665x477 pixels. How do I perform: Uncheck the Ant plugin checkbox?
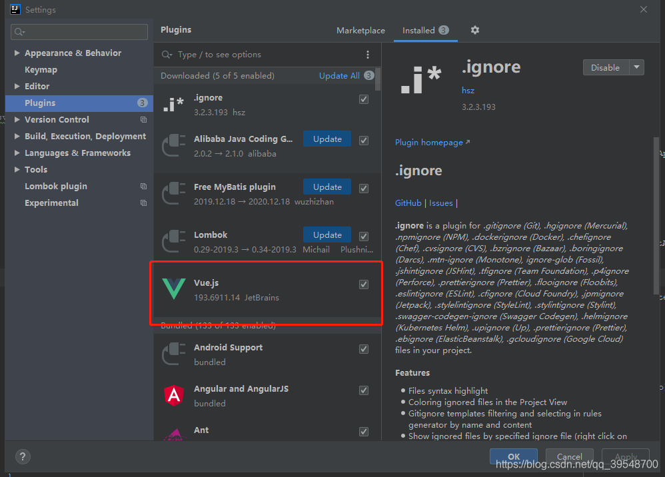click(x=364, y=432)
